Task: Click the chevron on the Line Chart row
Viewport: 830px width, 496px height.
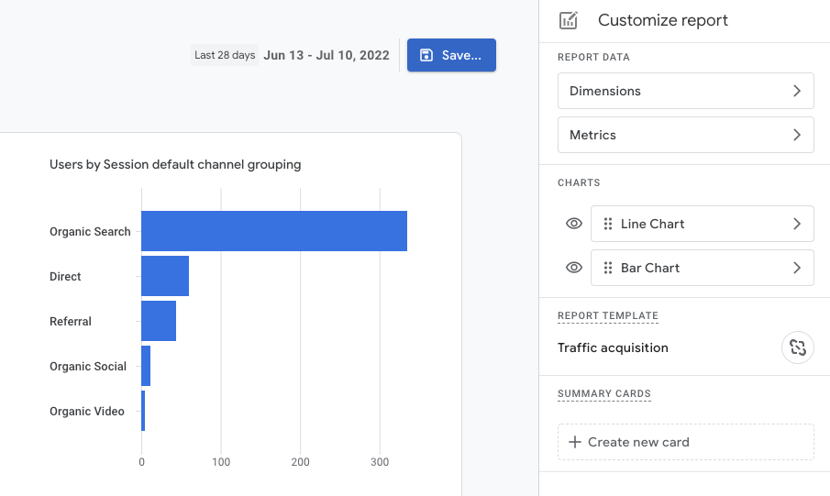Action: point(797,224)
